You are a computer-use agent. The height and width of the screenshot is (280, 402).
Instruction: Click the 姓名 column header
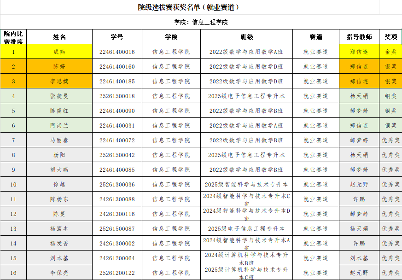coord(59,37)
